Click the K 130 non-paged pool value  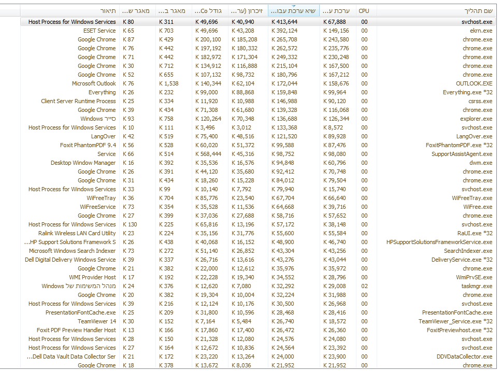tap(130, 224)
